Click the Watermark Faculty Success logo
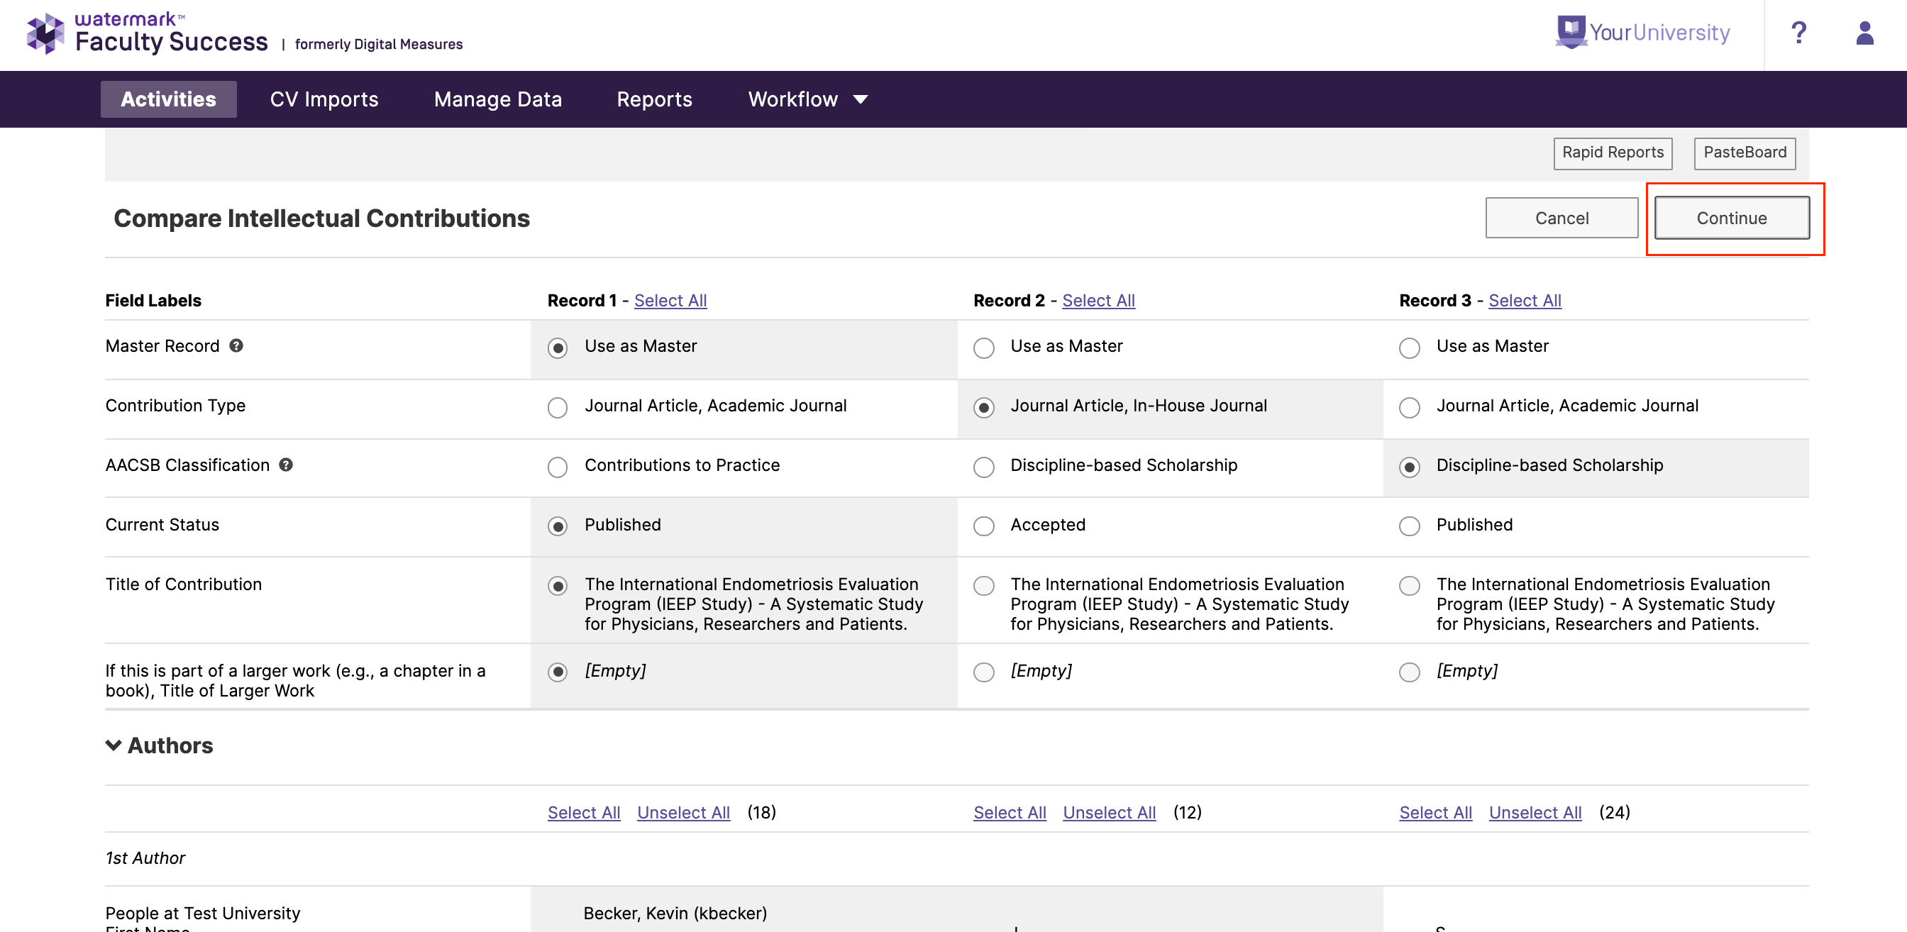Screen dimensions: 1907x932 pos(148,33)
